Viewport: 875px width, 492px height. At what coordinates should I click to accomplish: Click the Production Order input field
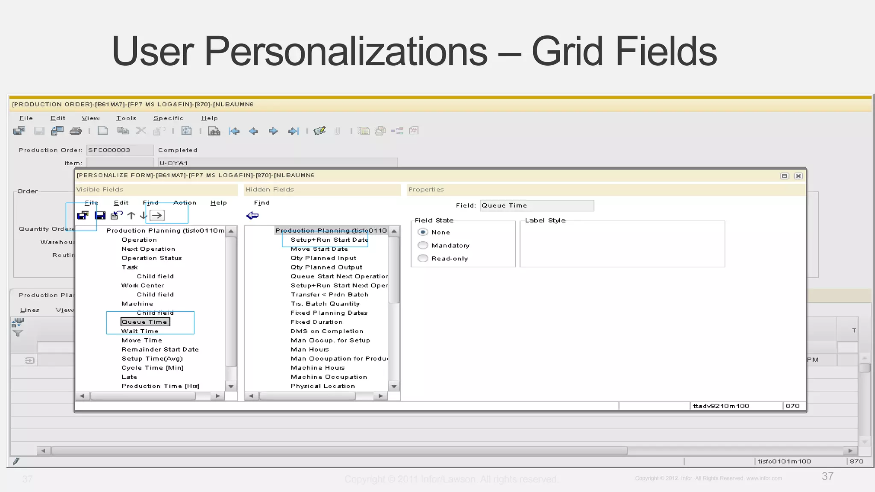click(120, 150)
